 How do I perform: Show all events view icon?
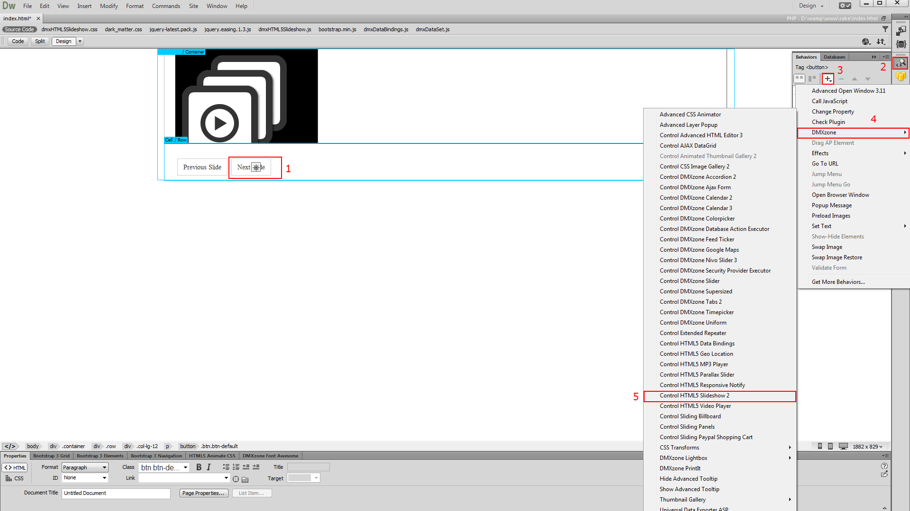click(x=812, y=79)
